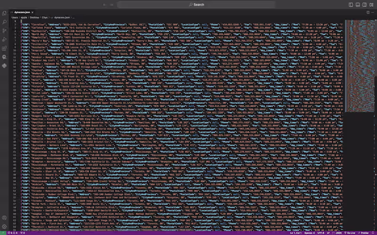
Task: Click the command center Search box
Action: pos(197,5)
